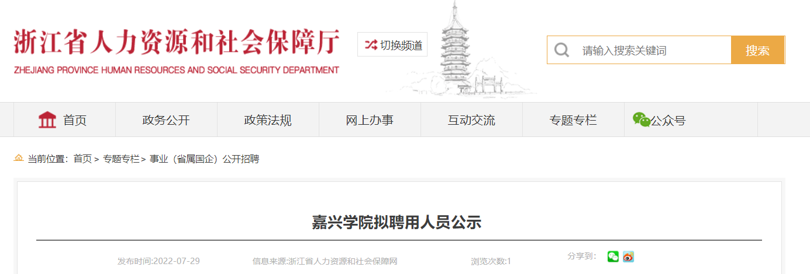Open the 专题专栏 navigation tab
The image size is (810, 274).
click(x=573, y=120)
